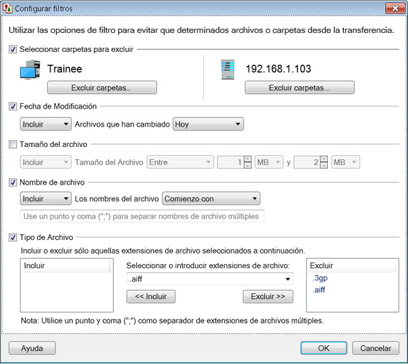408x364 pixels.
Task: Uncheck Seleccionar carpetas para excluir
Action: pos(13,49)
